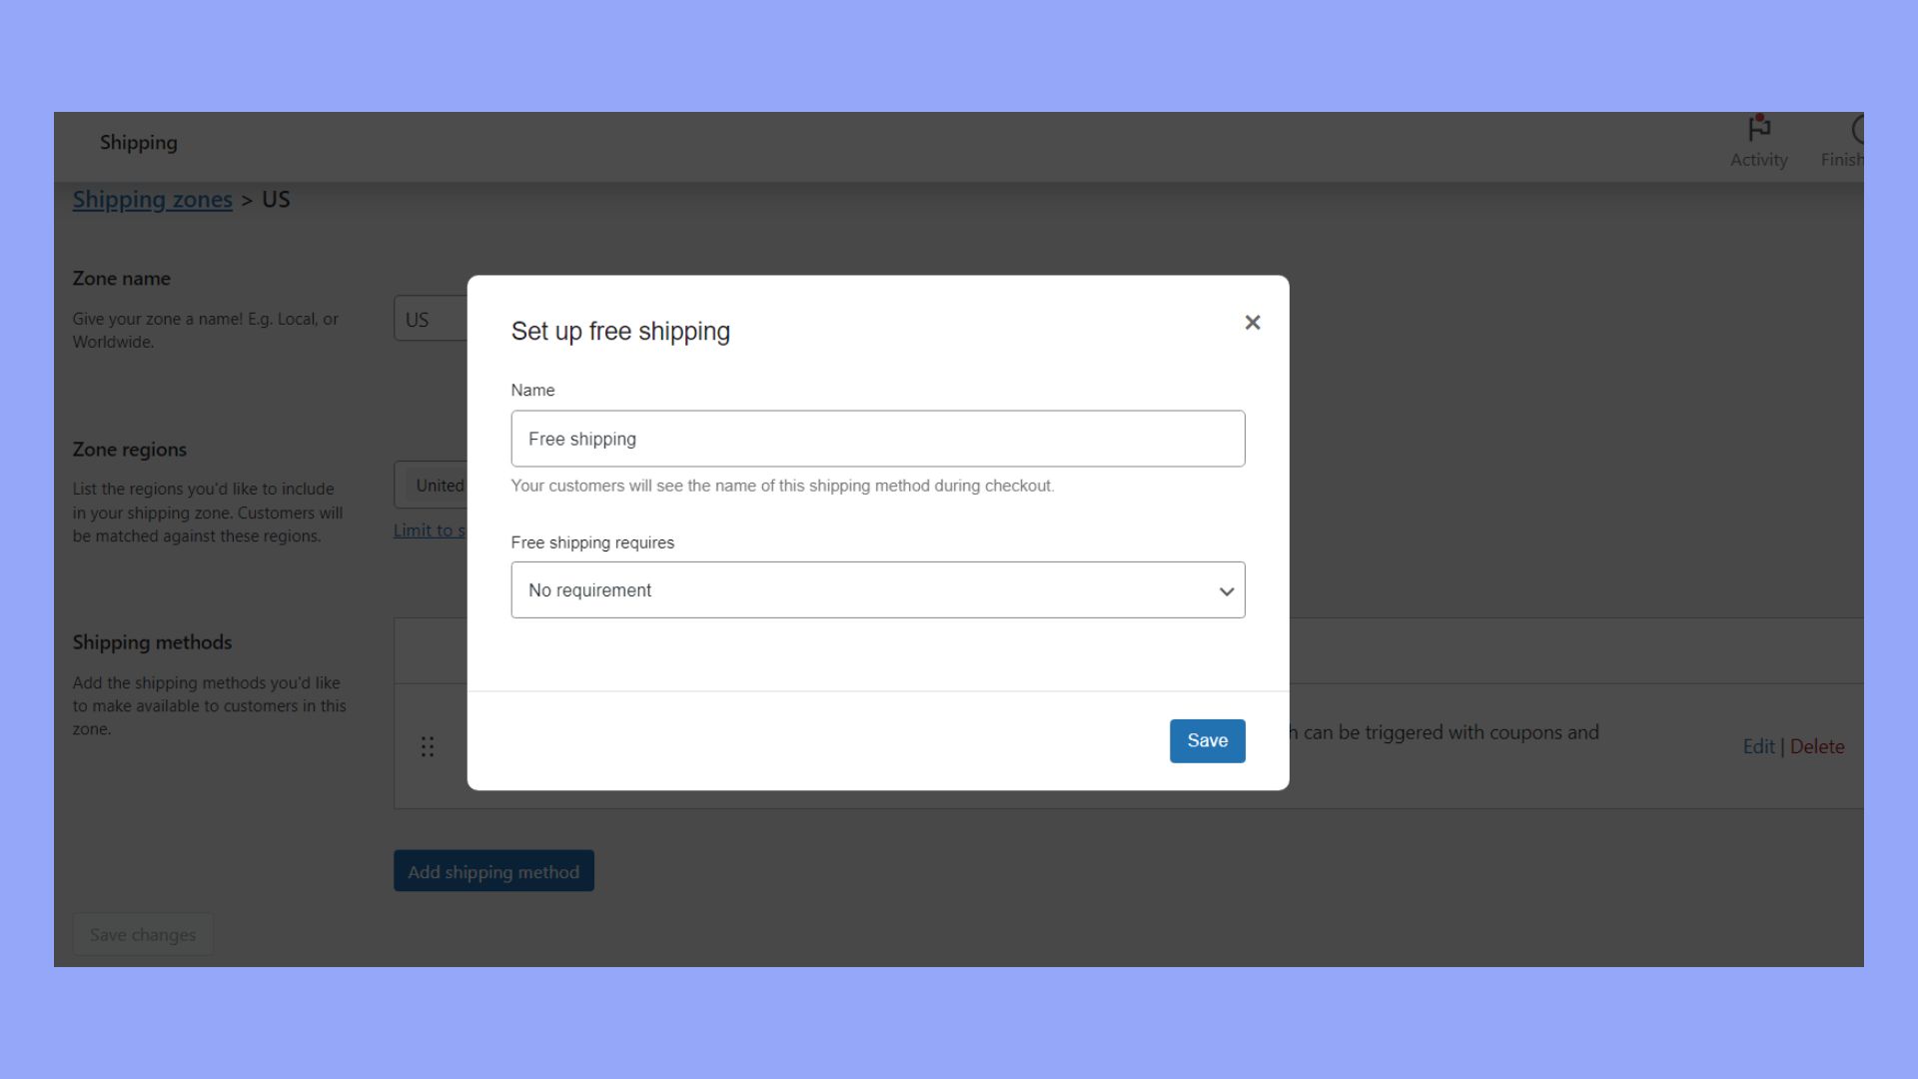
Task: Expand the No requirement selector chevron
Action: [1226, 590]
